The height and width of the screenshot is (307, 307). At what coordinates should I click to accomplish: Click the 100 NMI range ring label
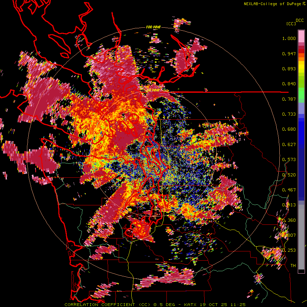(x=153, y=27)
